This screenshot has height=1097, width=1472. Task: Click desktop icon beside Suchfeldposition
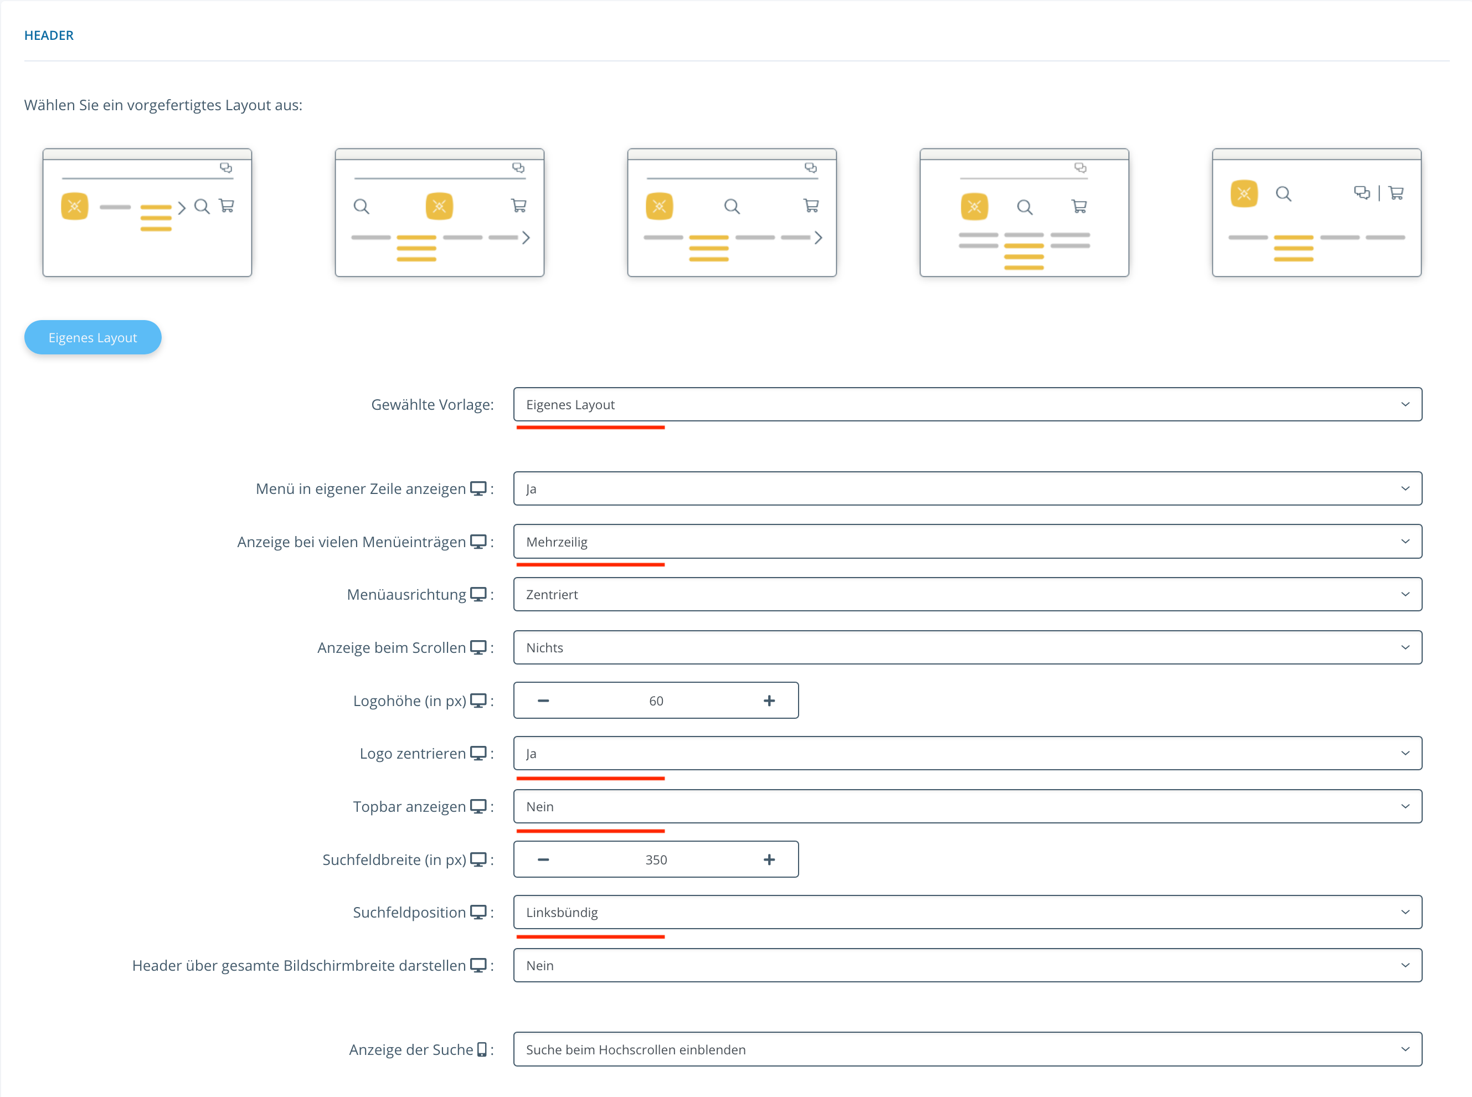coord(478,913)
